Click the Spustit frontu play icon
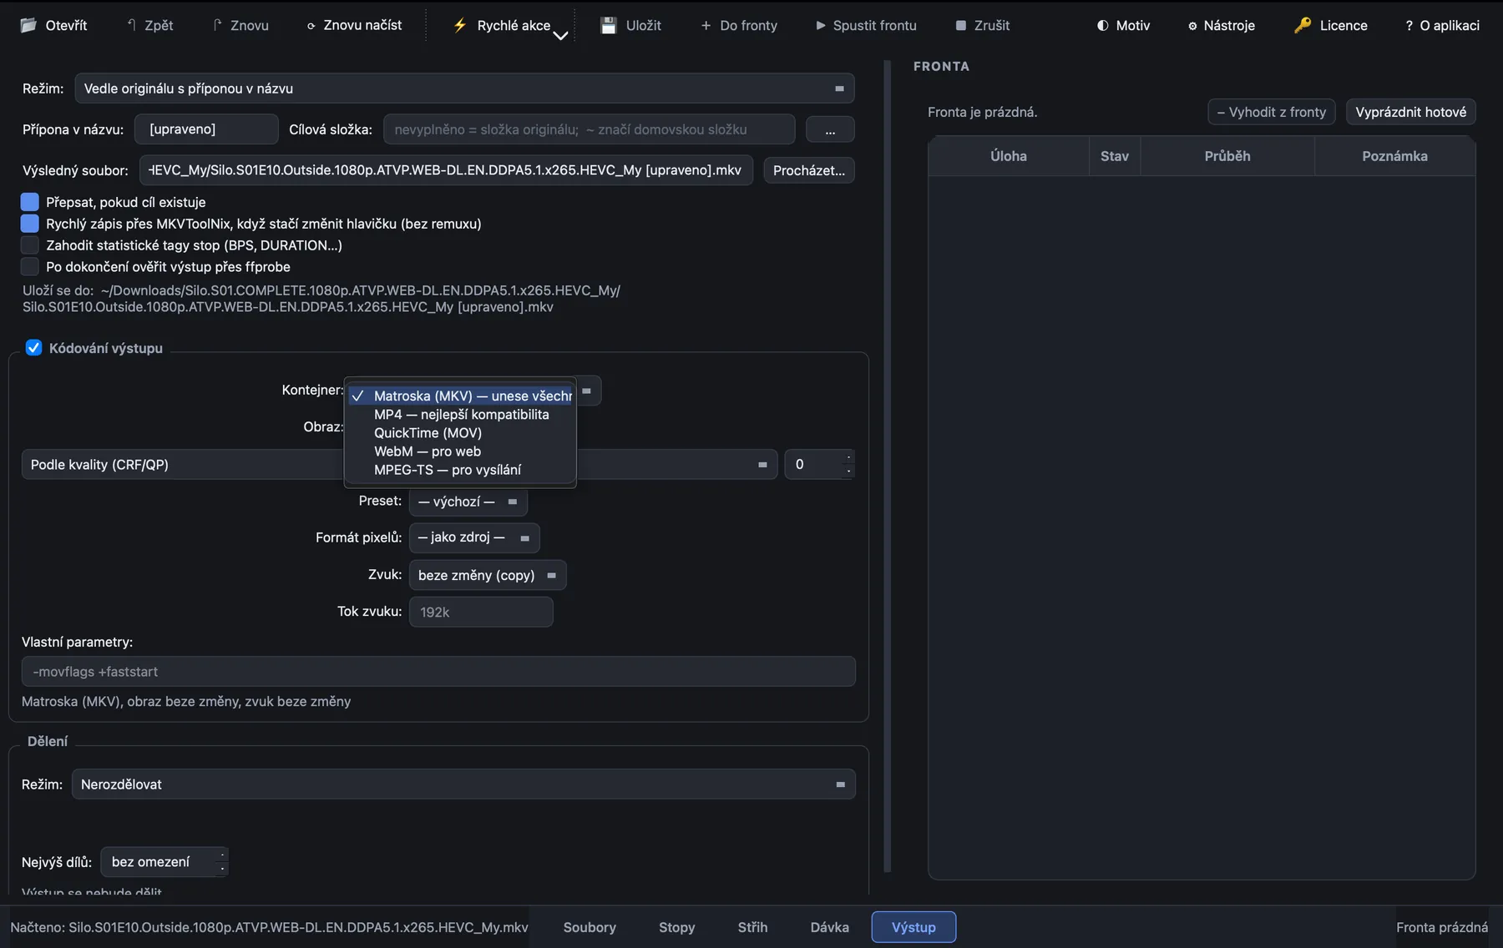1503x948 pixels. (x=821, y=26)
